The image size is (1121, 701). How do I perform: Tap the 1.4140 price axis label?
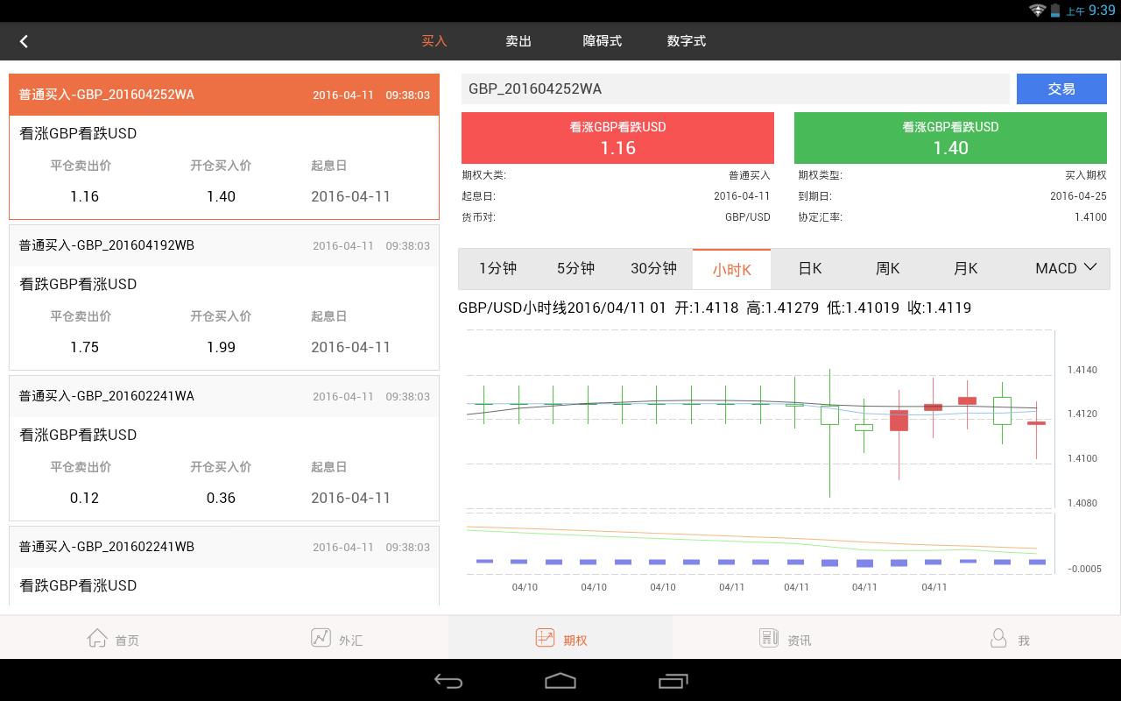[1082, 370]
